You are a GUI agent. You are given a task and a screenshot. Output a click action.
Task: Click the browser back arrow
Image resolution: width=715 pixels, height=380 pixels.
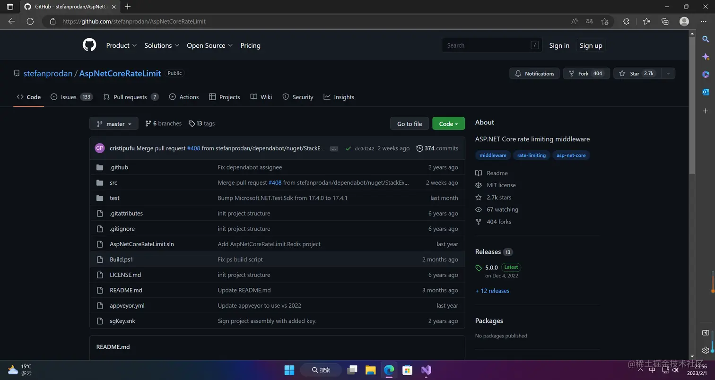tap(12, 21)
